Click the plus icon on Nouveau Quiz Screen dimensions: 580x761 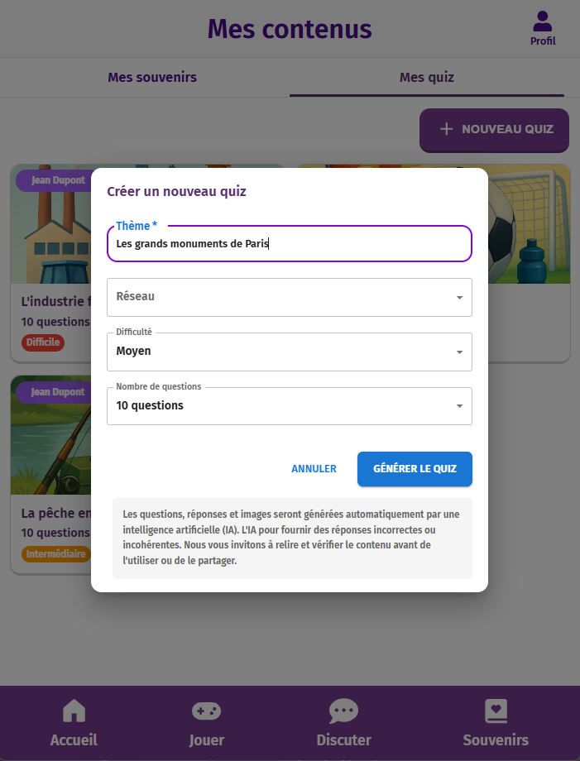coord(447,130)
